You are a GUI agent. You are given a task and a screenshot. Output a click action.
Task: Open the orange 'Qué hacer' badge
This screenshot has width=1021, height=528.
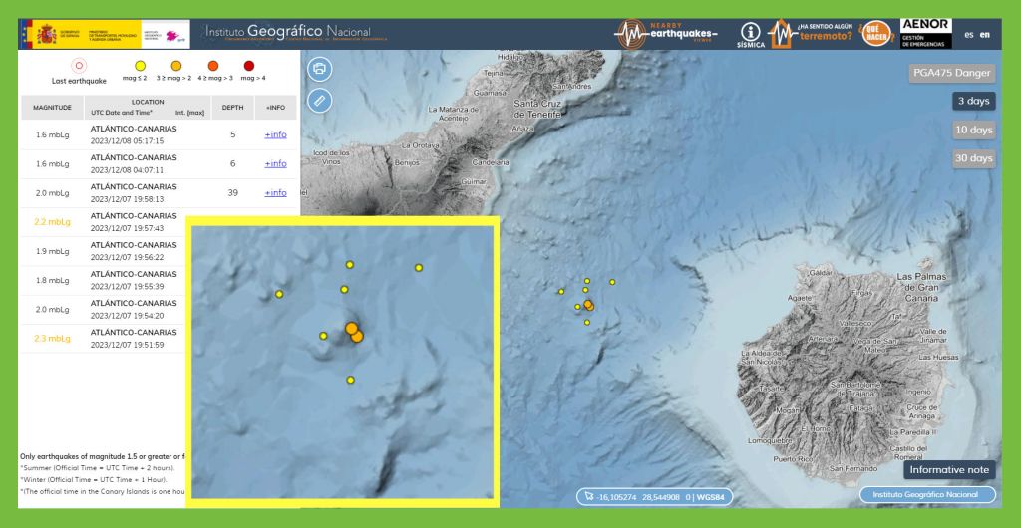pos(875,34)
